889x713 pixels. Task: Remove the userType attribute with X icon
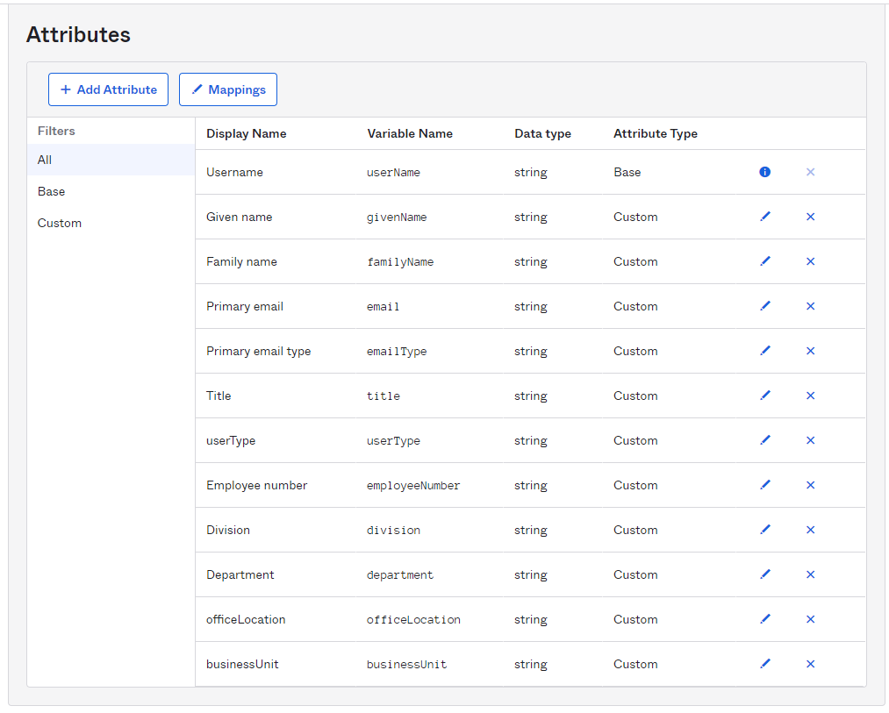810,440
